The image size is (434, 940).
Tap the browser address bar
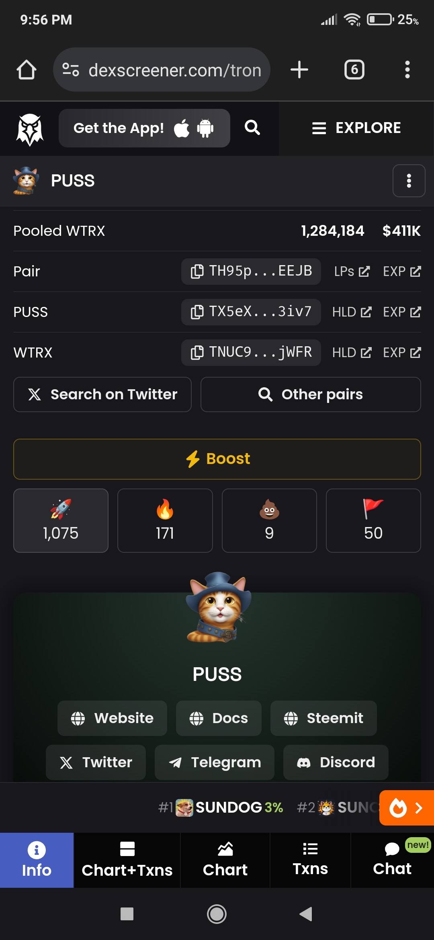162,70
